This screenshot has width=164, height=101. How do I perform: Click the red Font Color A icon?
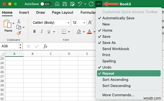[x=89, y=31]
